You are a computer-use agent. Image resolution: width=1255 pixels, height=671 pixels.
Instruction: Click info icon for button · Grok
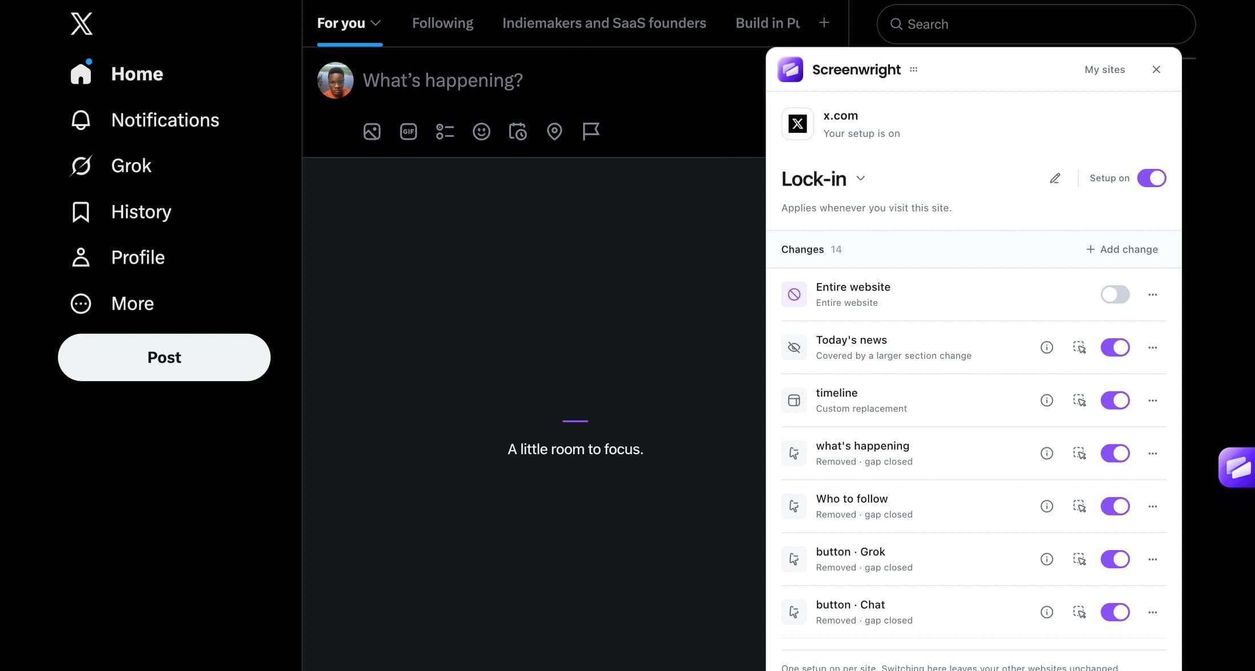pos(1047,559)
